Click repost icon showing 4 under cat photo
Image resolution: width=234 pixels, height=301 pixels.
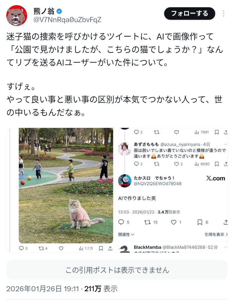tap(41, 248)
